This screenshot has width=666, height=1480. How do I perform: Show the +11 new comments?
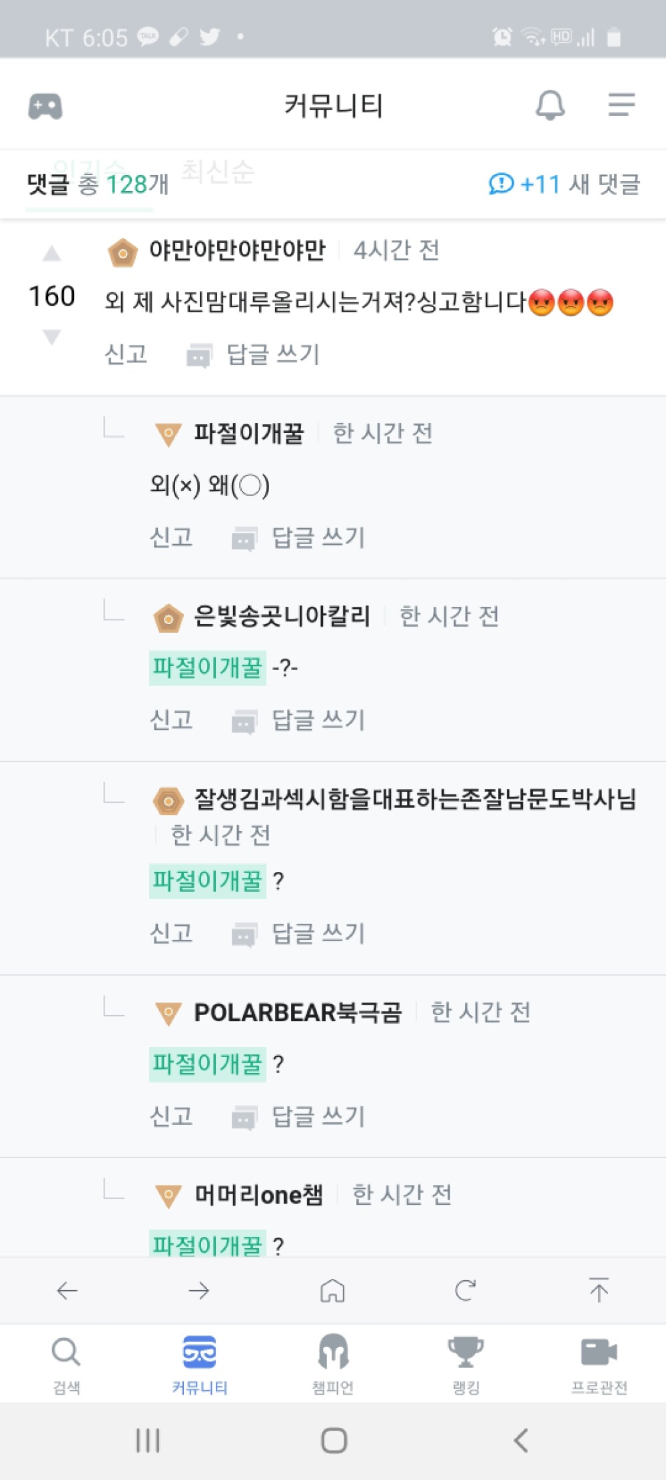pyautogui.click(x=564, y=184)
